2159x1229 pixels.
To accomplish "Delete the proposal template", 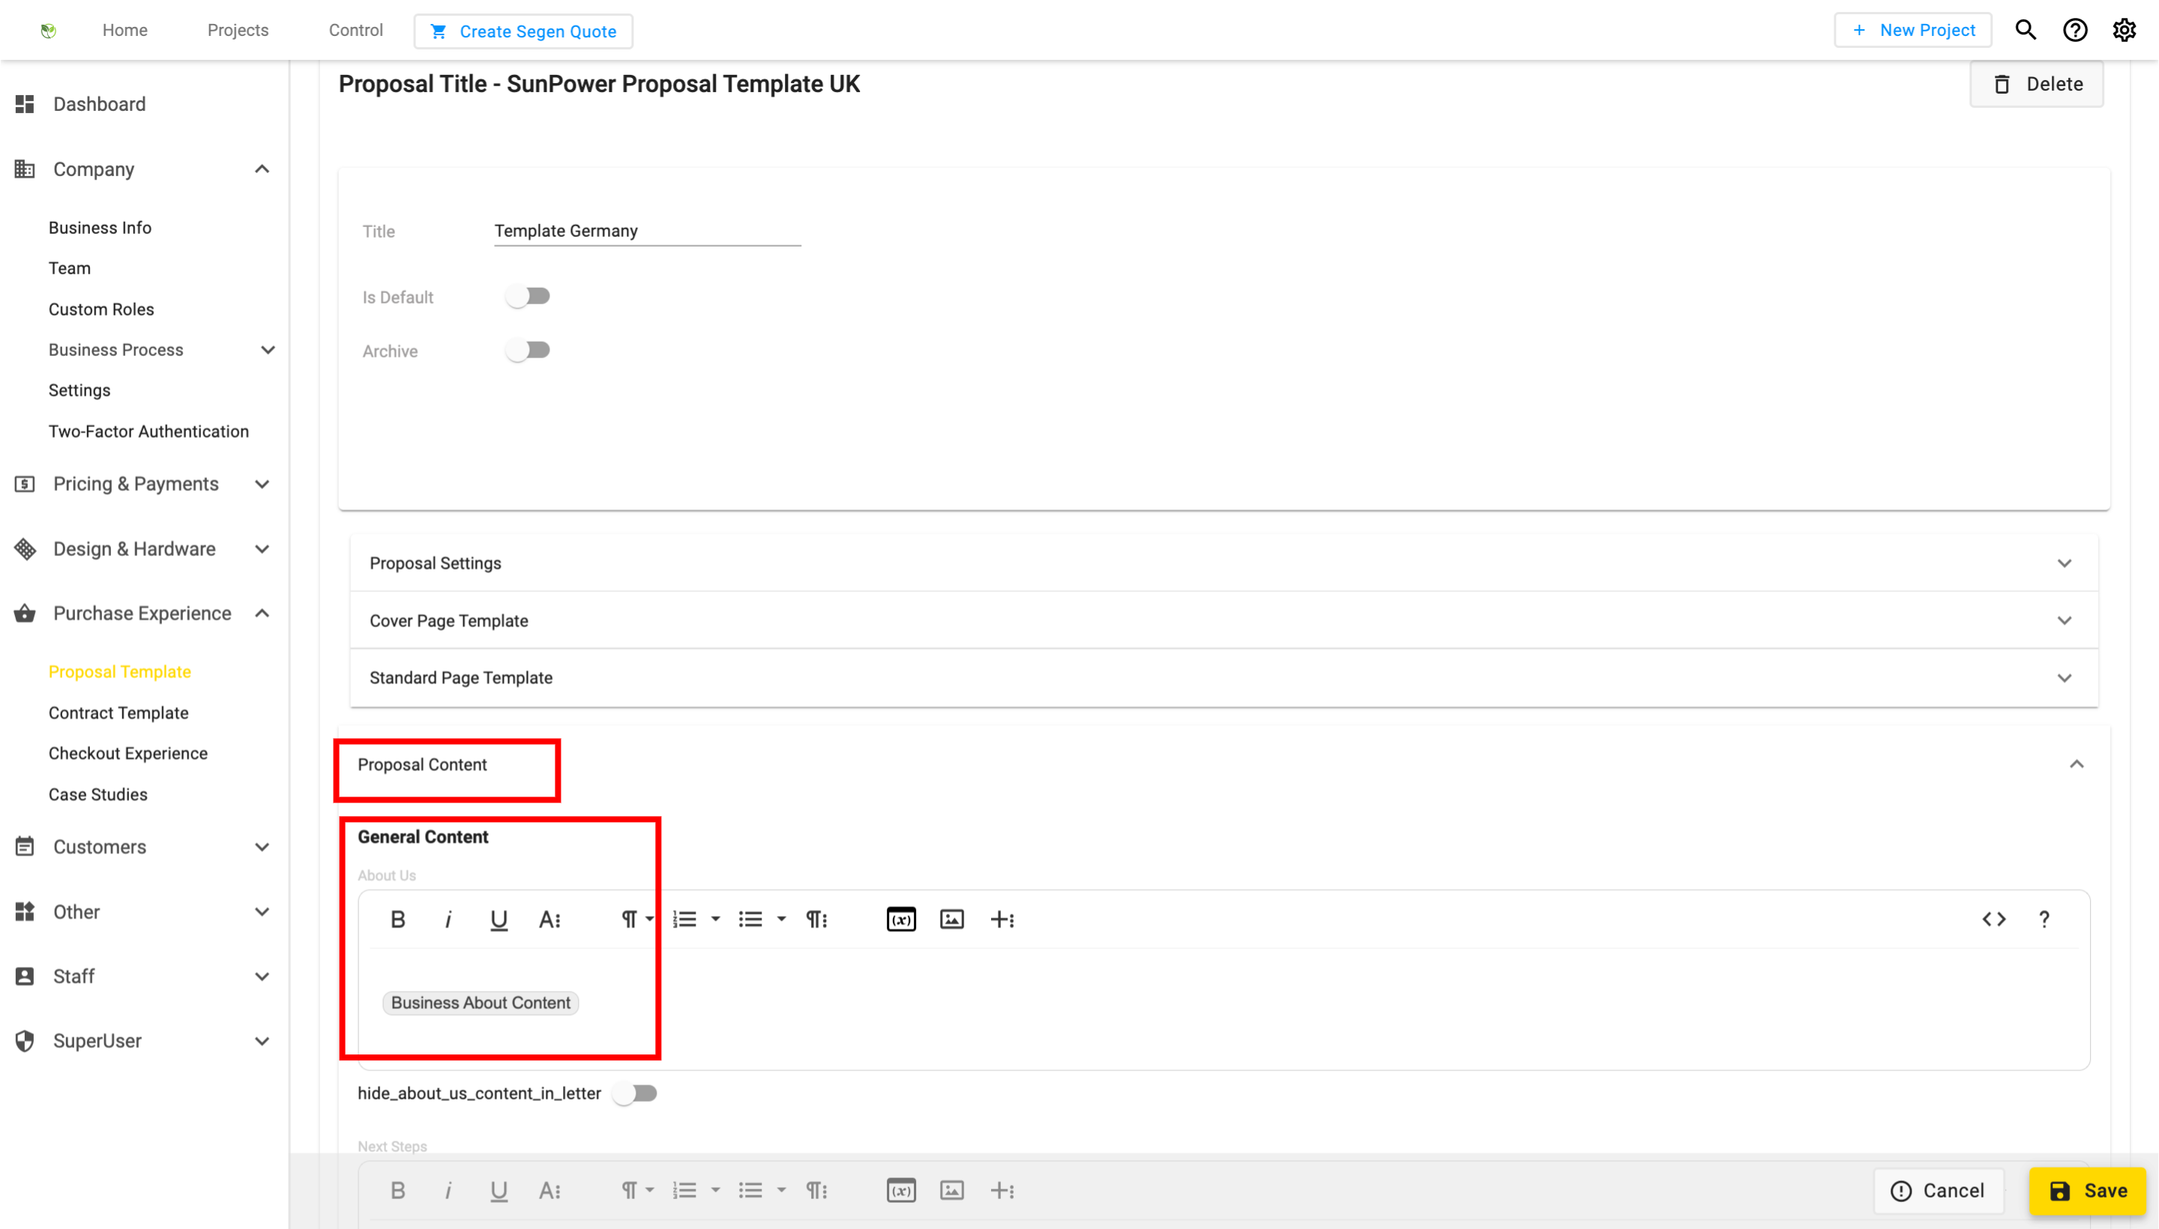I will [x=2037, y=85].
